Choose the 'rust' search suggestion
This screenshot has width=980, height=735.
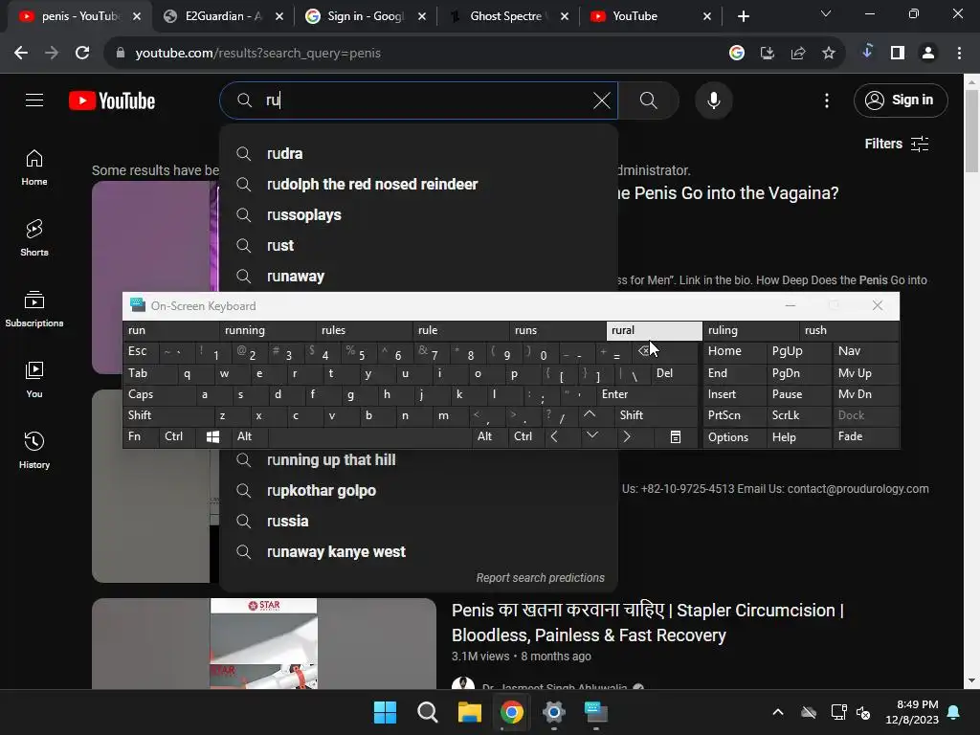pyautogui.click(x=418, y=246)
